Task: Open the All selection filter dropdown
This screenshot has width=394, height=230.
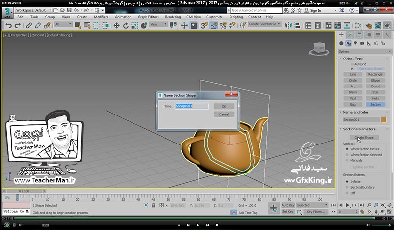Action: coord(64,24)
